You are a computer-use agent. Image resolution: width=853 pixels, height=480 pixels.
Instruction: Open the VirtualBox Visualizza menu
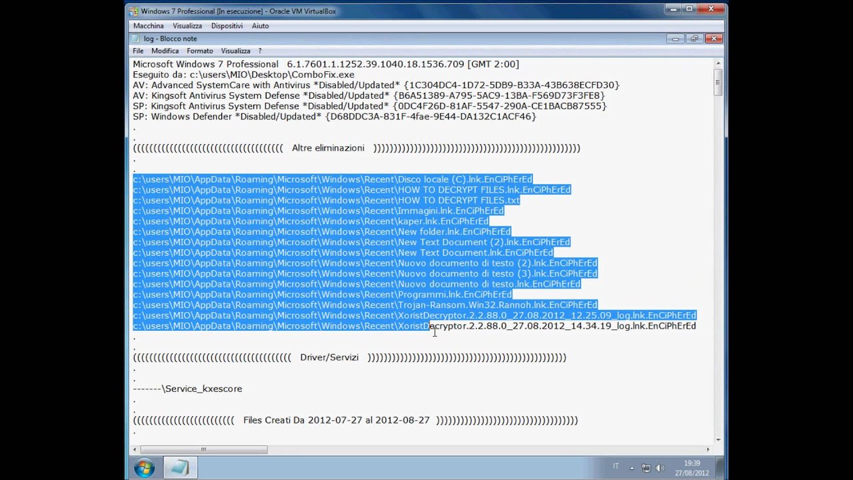(187, 25)
